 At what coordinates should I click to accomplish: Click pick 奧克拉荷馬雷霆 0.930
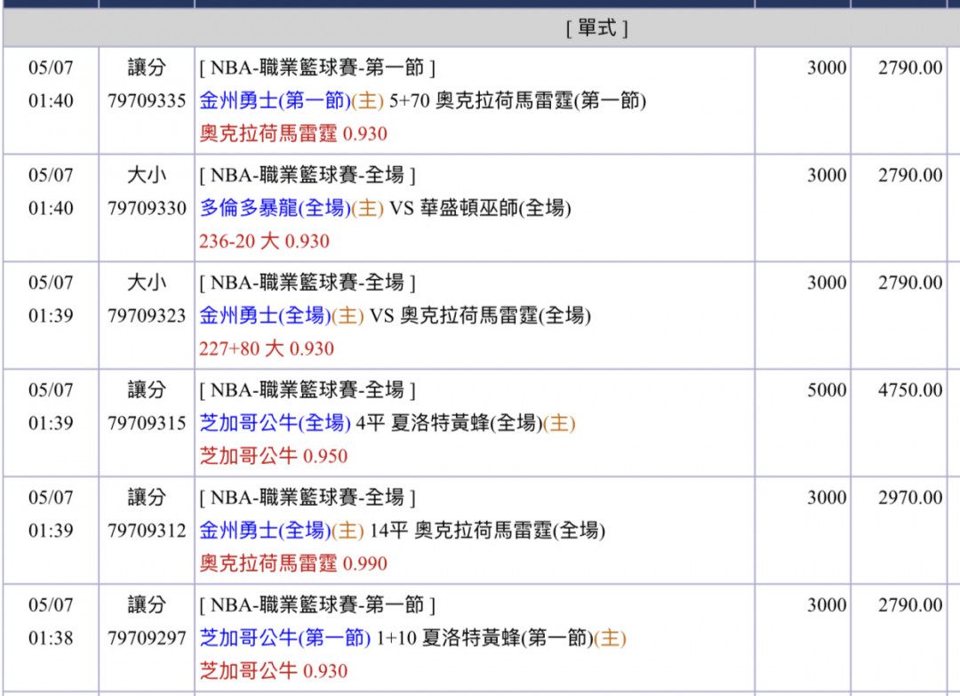click(x=293, y=133)
